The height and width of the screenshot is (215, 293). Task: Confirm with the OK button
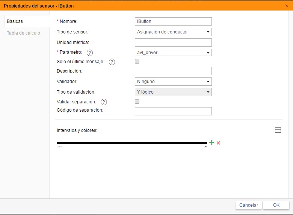coord(276,205)
